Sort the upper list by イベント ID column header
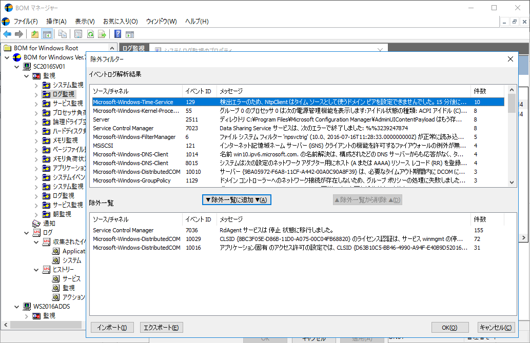Viewport: 530px width, 343px height. tap(200, 91)
